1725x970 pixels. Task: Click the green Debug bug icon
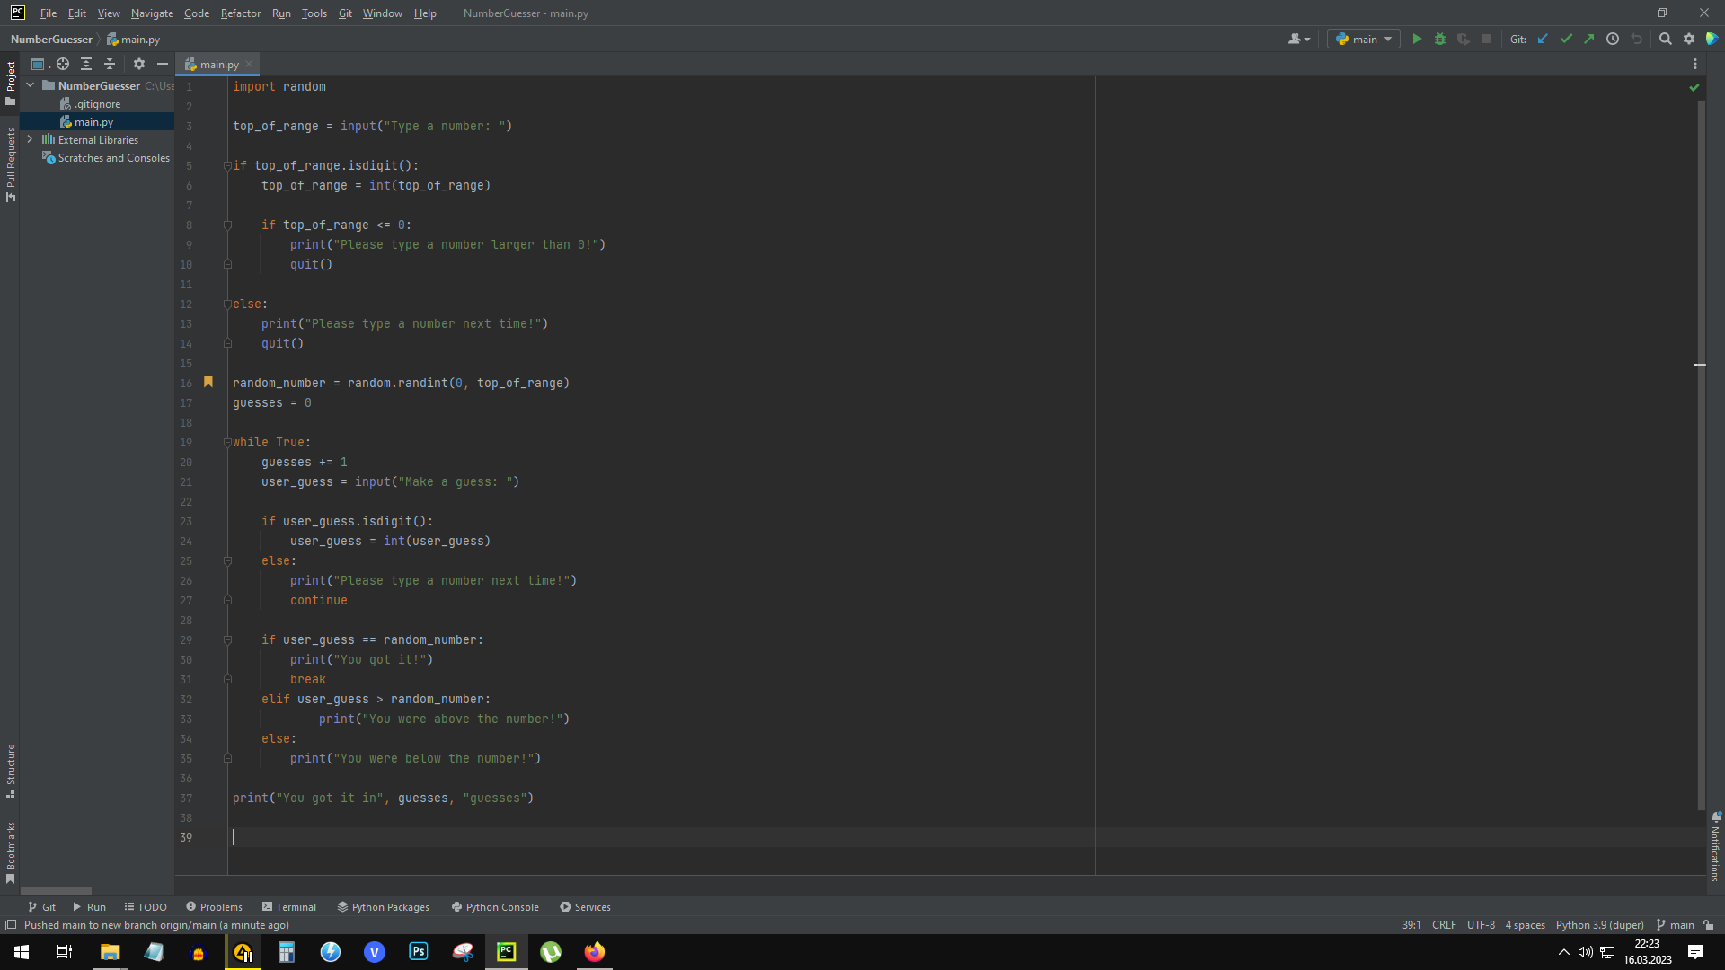tap(1440, 39)
